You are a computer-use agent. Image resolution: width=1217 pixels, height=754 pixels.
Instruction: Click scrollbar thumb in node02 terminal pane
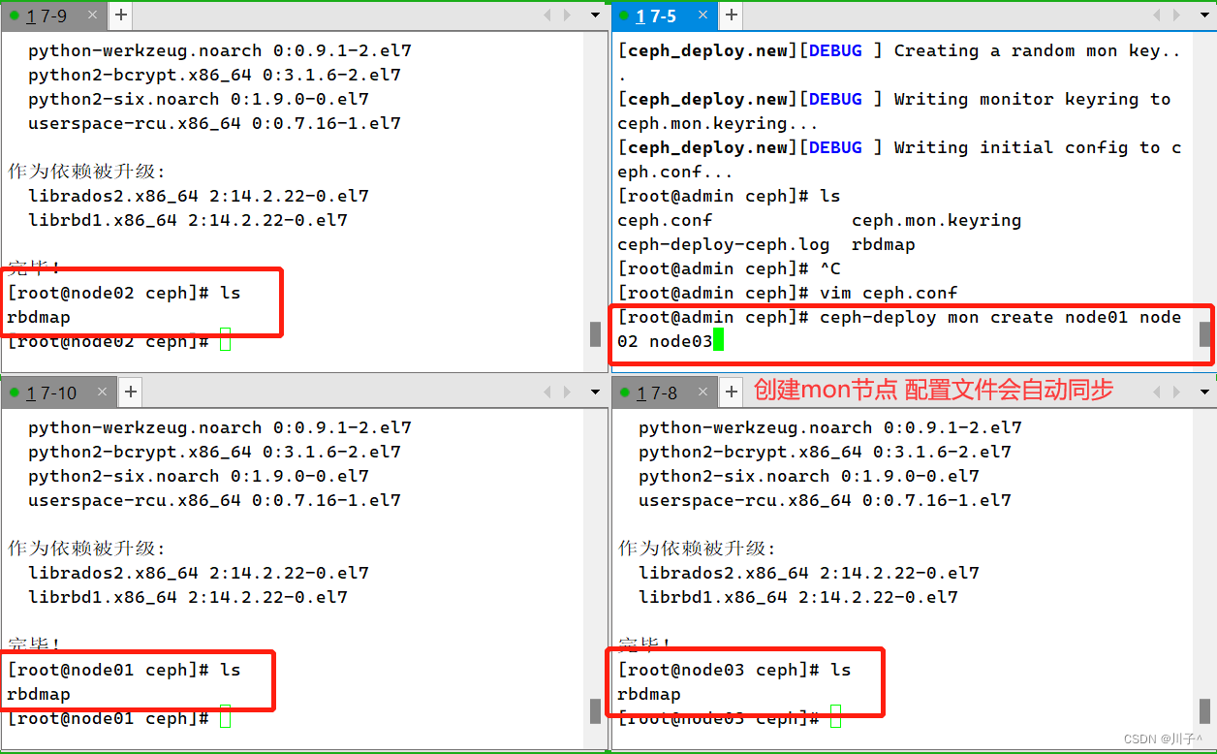coord(596,334)
